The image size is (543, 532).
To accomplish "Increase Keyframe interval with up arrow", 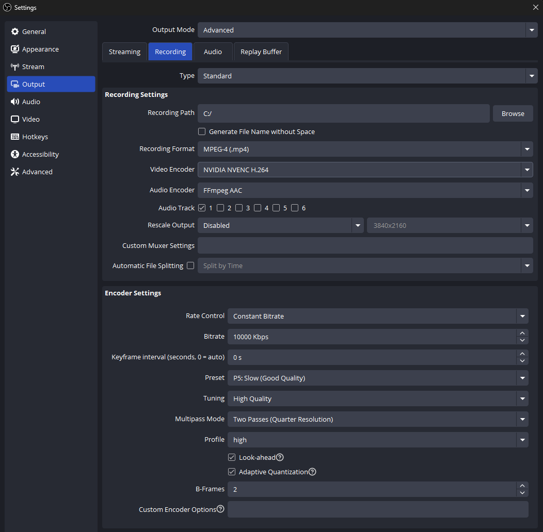I will pos(522,354).
